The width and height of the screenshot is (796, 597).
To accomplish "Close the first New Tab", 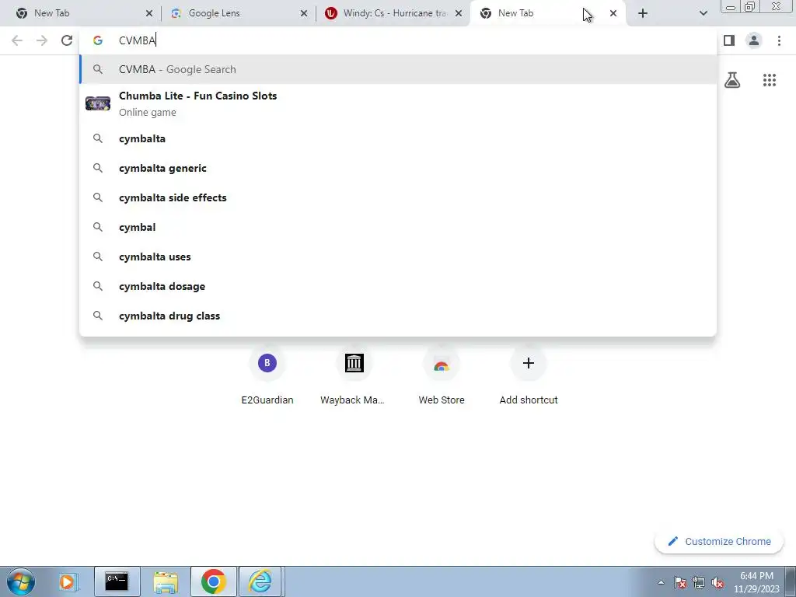I will coord(148,13).
